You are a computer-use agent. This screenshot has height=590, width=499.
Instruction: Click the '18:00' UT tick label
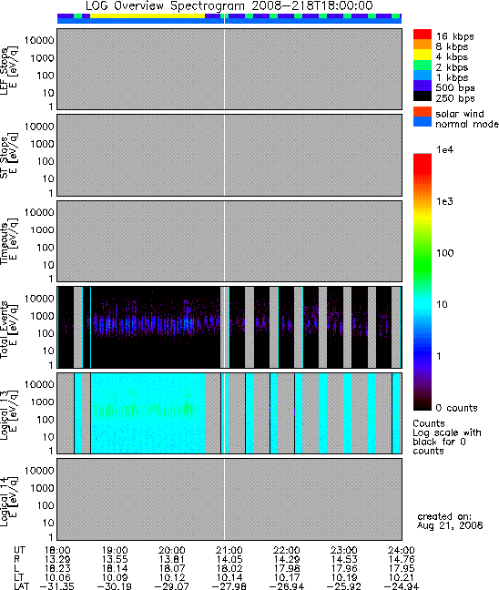pyautogui.click(x=57, y=551)
